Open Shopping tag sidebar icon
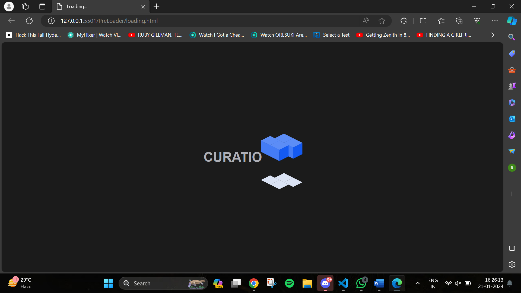The width and height of the screenshot is (521, 293). pos(512,53)
